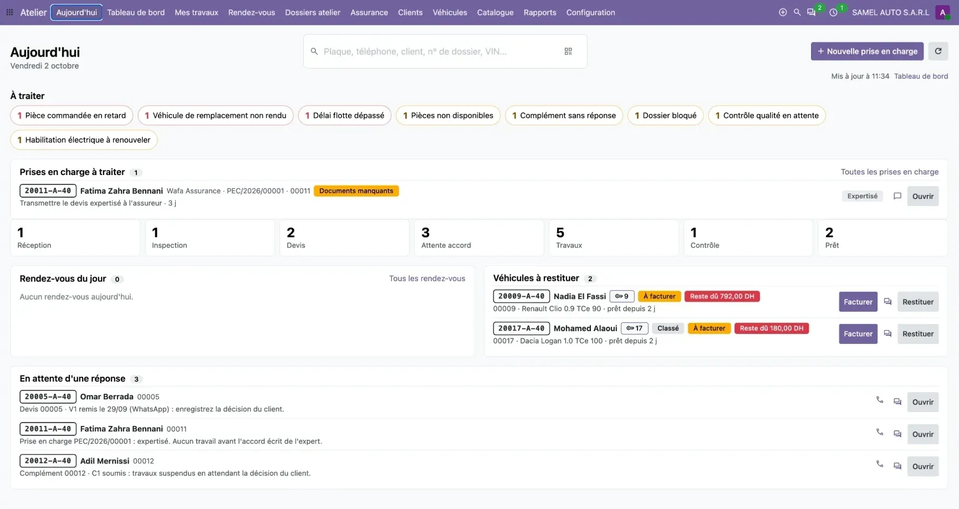Open Tous les rendez-vous link
This screenshot has width=959, height=509.
427,279
